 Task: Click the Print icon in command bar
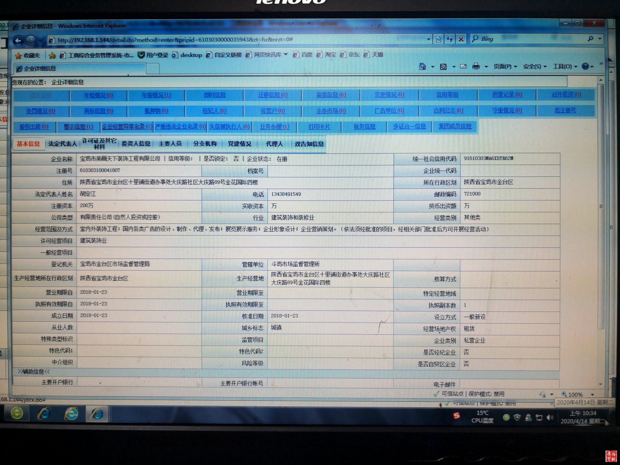click(476, 67)
